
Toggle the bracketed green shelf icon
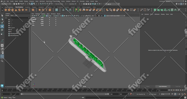click(x=77, y=10)
